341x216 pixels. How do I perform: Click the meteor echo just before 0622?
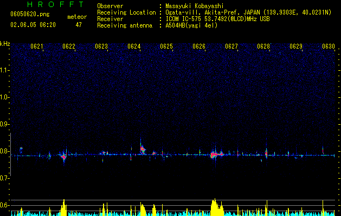tap(63, 157)
